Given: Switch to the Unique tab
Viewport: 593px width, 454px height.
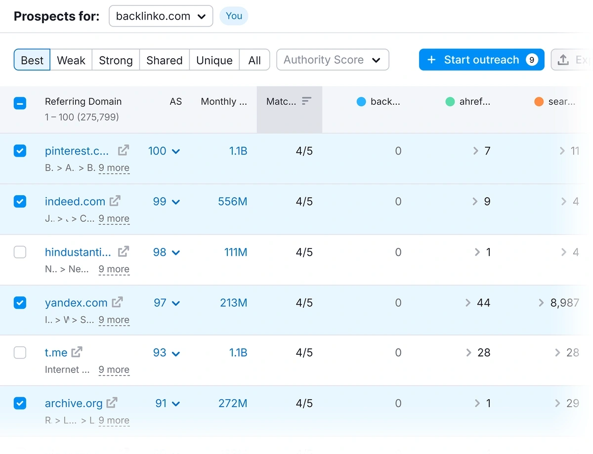Looking at the screenshot, I should (214, 60).
